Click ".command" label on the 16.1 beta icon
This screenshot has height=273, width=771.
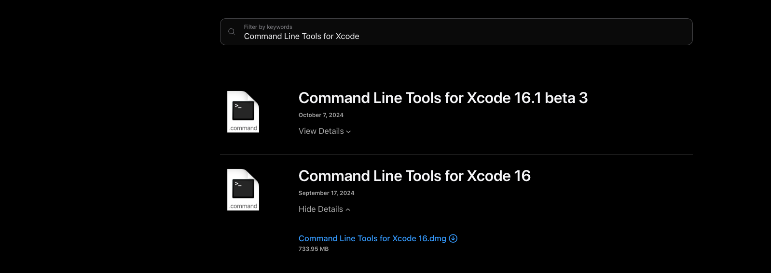pyautogui.click(x=244, y=129)
